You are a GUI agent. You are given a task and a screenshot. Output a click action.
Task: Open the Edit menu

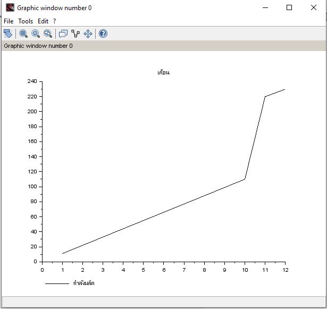(43, 21)
